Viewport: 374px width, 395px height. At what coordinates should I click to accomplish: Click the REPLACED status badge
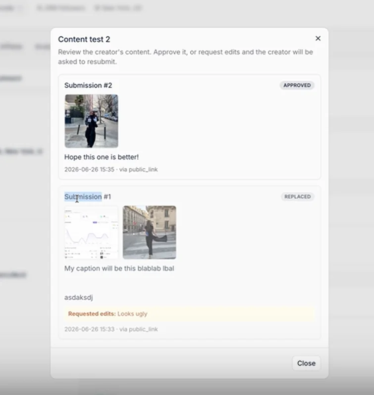pos(297,197)
